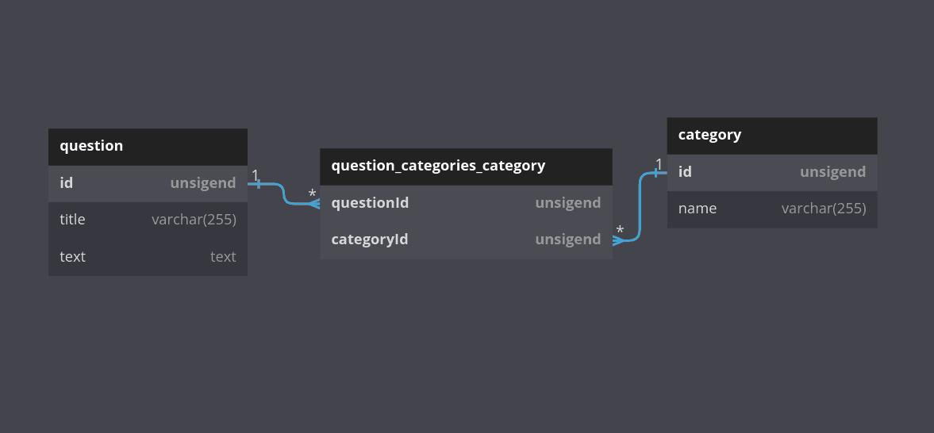Click the questionId field row
Screen dimensions: 934x433
370,203
